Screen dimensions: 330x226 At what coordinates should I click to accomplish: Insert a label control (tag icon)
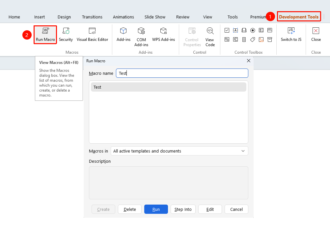[253, 40]
